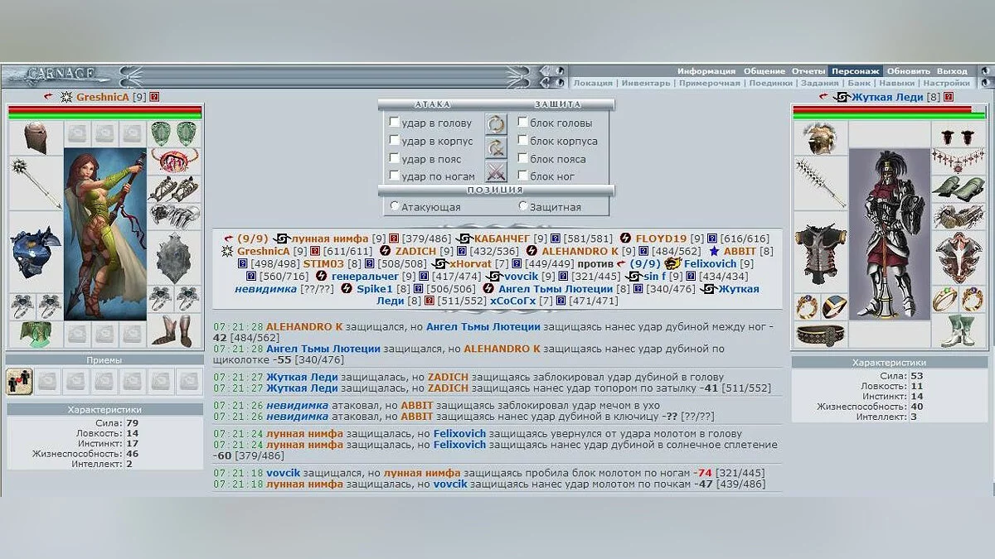The image size is (995, 559).
Task: Click the middle arrow-with-swords combat button
Action: coord(496,148)
